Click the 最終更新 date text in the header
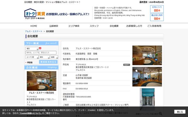 152,2
